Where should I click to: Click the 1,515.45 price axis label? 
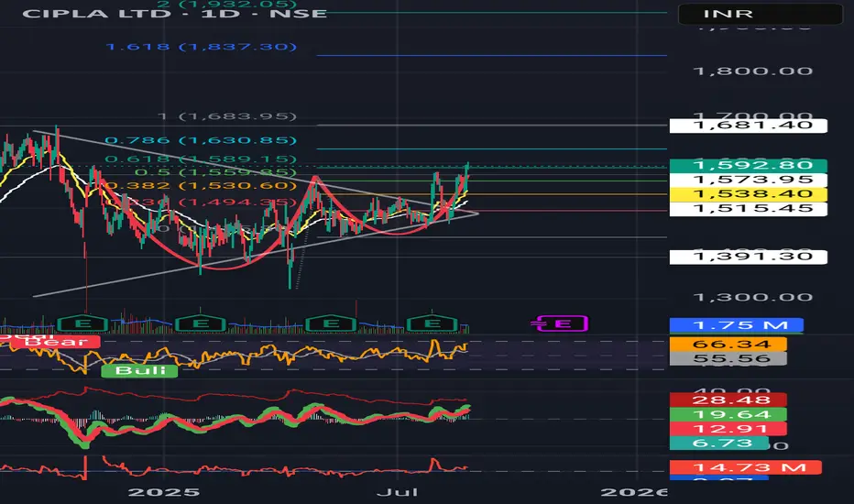(x=748, y=209)
